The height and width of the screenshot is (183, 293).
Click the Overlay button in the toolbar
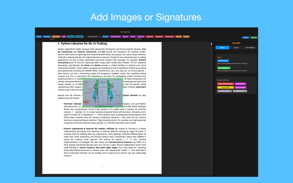coord(125,37)
